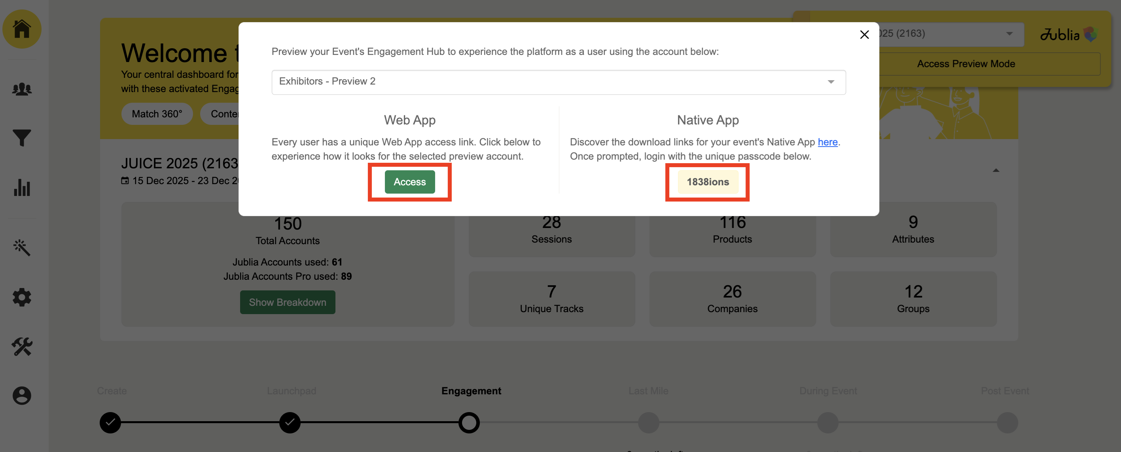Open the user profile icon
The height and width of the screenshot is (452, 1121).
coord(22,395)
